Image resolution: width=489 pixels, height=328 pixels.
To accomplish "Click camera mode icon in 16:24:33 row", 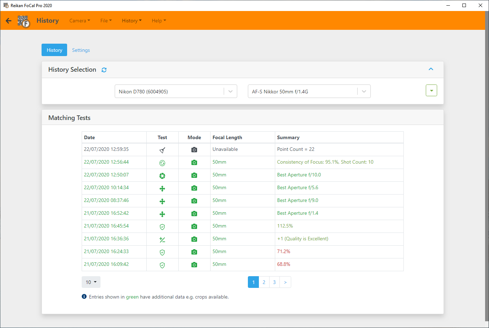I will (194, 252).
